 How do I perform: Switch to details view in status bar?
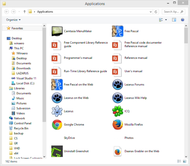coord(179,161)
